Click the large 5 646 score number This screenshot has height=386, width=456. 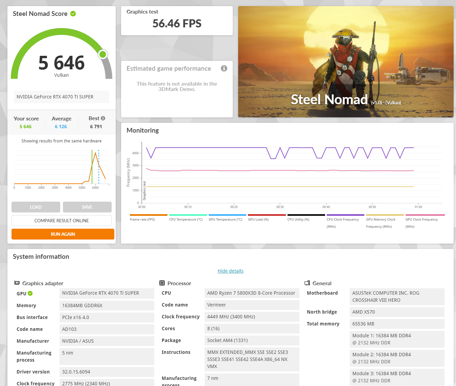click(x=62, y=63)
